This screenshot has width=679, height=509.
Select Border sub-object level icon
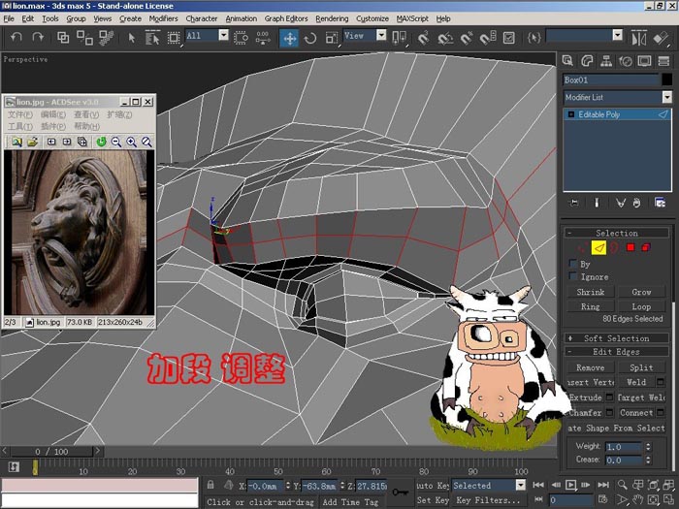coord(614,247)
